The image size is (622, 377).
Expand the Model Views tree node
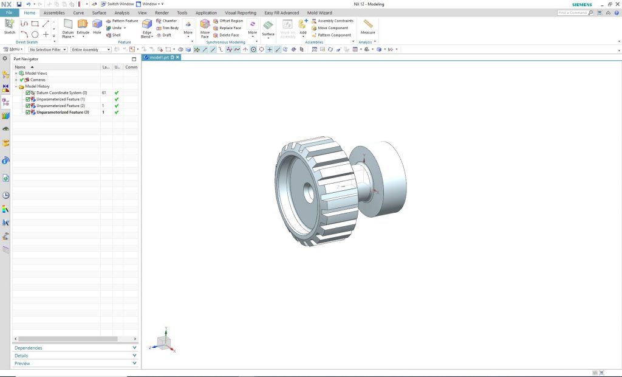16,74
